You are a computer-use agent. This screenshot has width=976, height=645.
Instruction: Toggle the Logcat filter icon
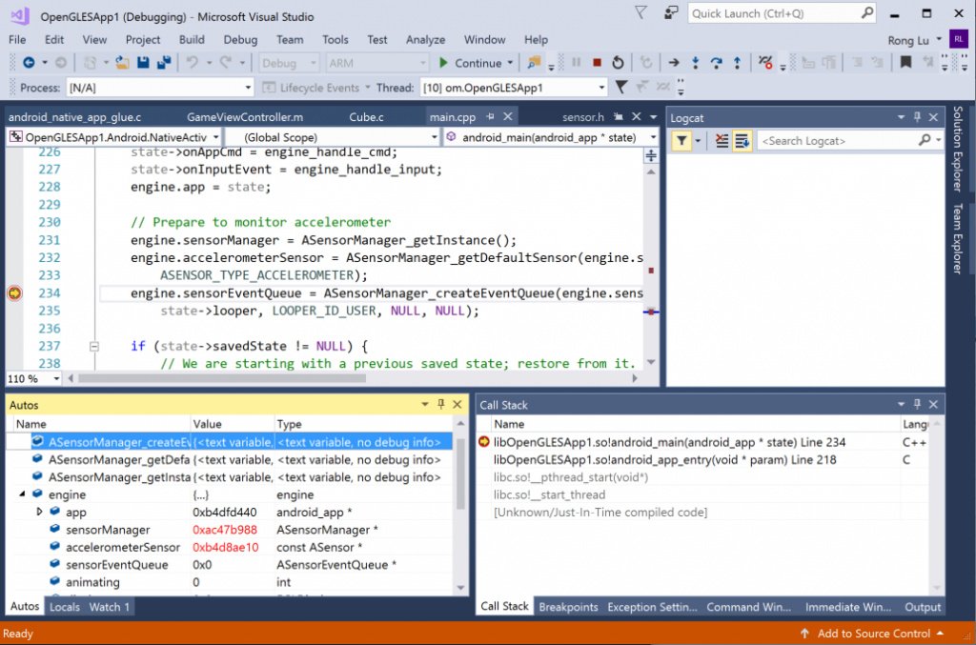point(681,139)
